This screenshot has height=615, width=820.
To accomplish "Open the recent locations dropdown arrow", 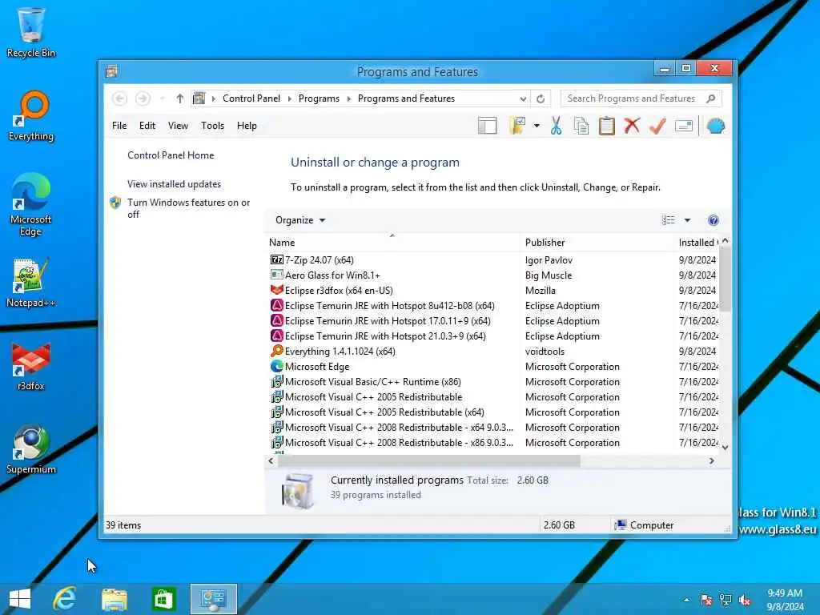I will 163,98.
